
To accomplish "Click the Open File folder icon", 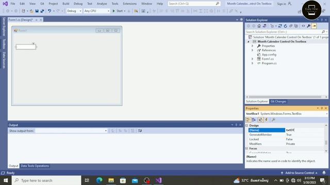I will (x=31, y=11).
